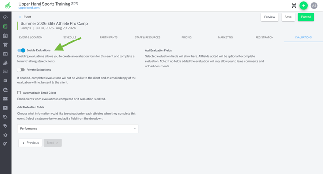Image resolution: width=323 pixels, height=174 pixels.
Task: Click the Summer 2026 Elite Athlete Pro Camp title
Action: [x=54, y=23]
